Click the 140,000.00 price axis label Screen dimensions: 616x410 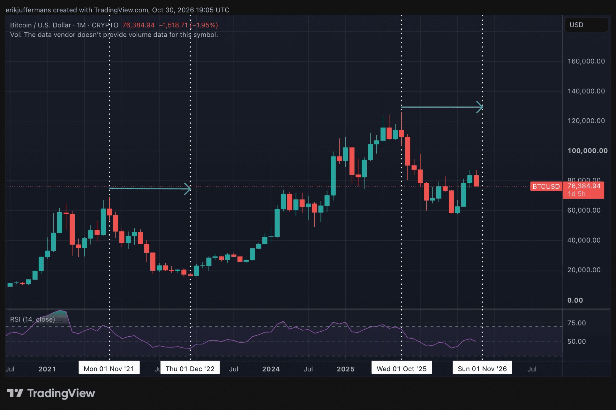tap(586, 91)
